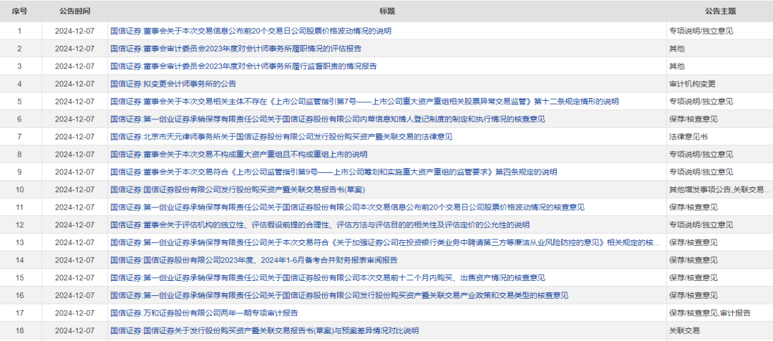Click the 序号 column header
Image resolution: width=773 pixels, height=341 pixels.
[x=20, y=11]
